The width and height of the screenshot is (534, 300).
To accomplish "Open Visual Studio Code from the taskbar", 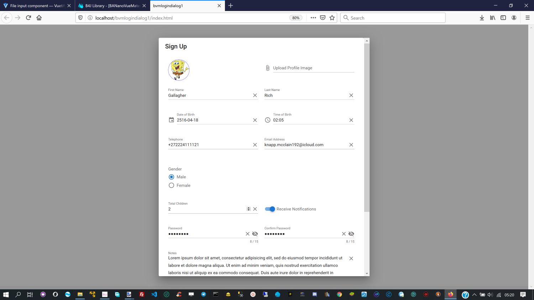I will (x=154, y=295).
